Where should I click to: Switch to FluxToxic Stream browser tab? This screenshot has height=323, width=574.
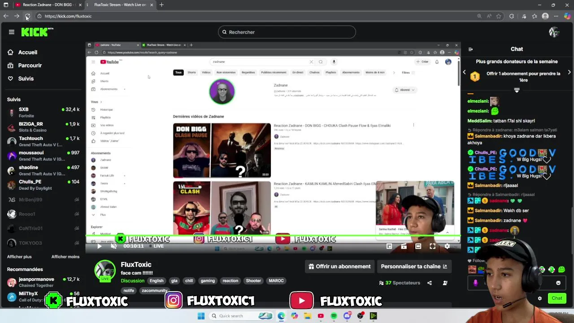tap(120, 5)
